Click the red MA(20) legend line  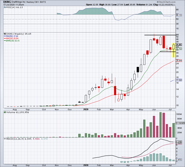coord(5,38)
